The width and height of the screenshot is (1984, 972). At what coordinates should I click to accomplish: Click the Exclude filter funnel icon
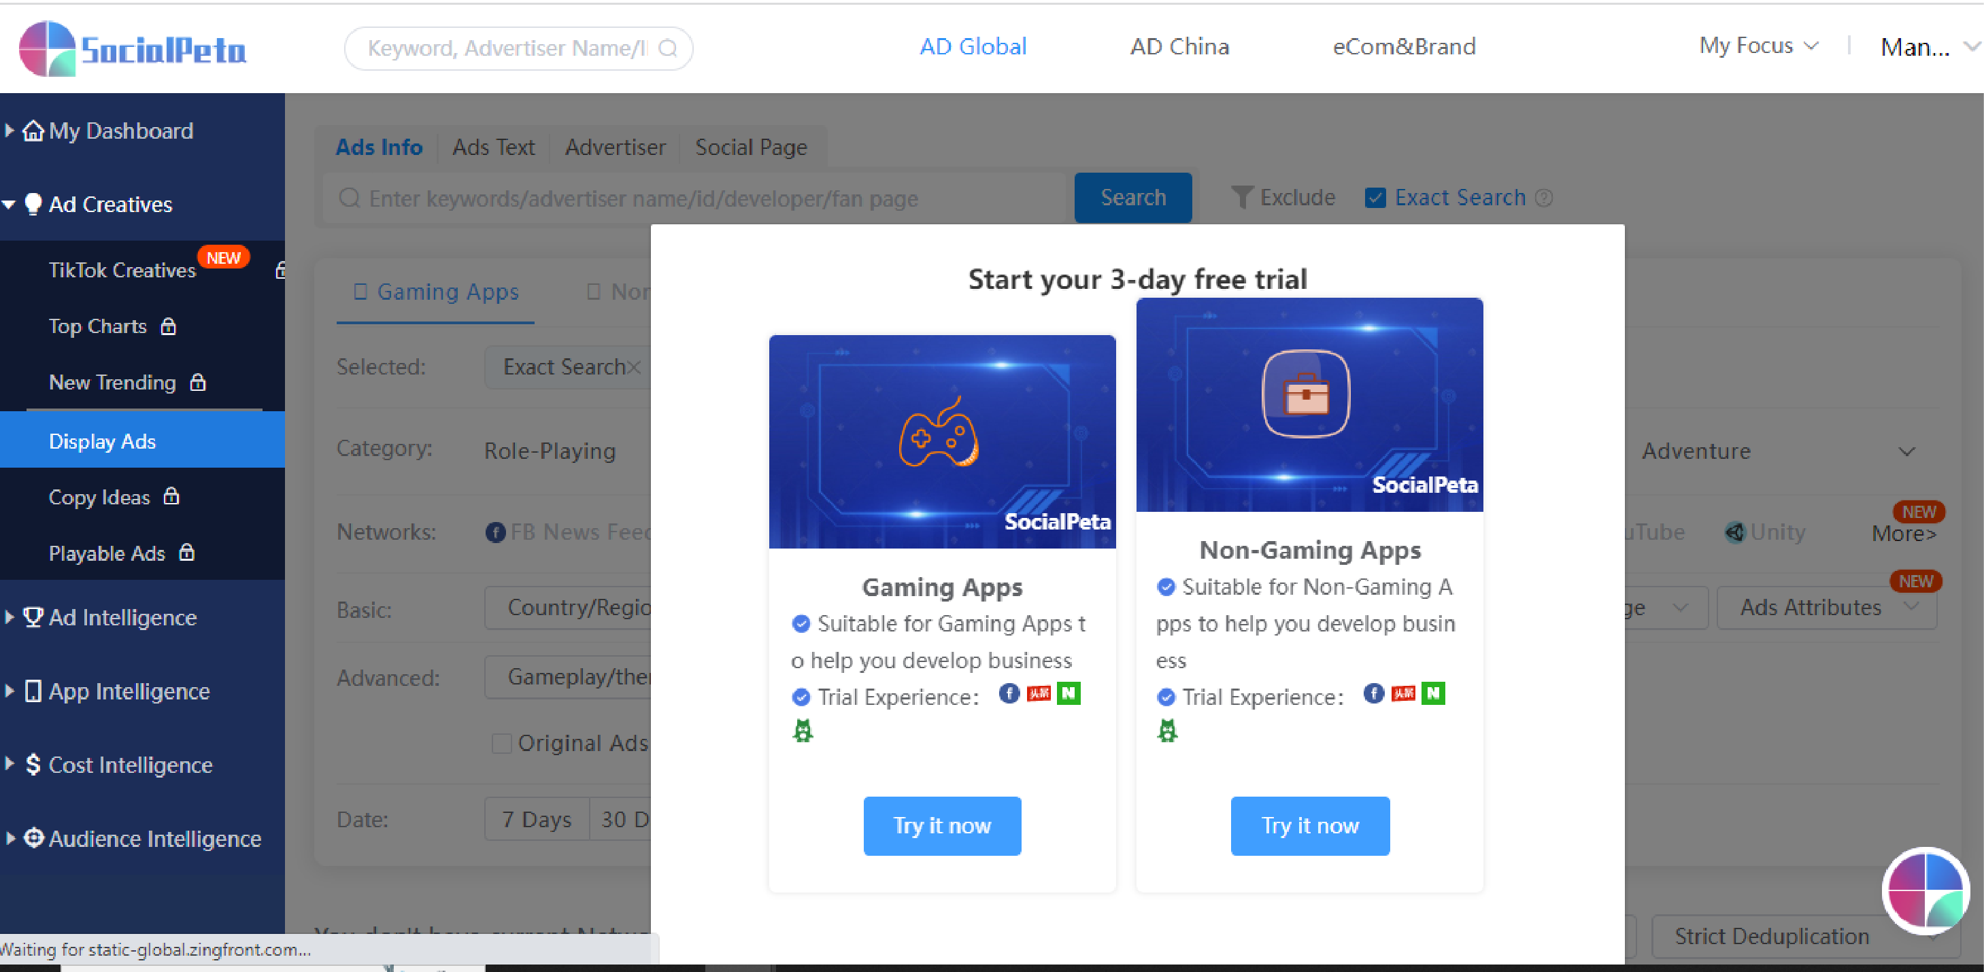point(1241,198)
